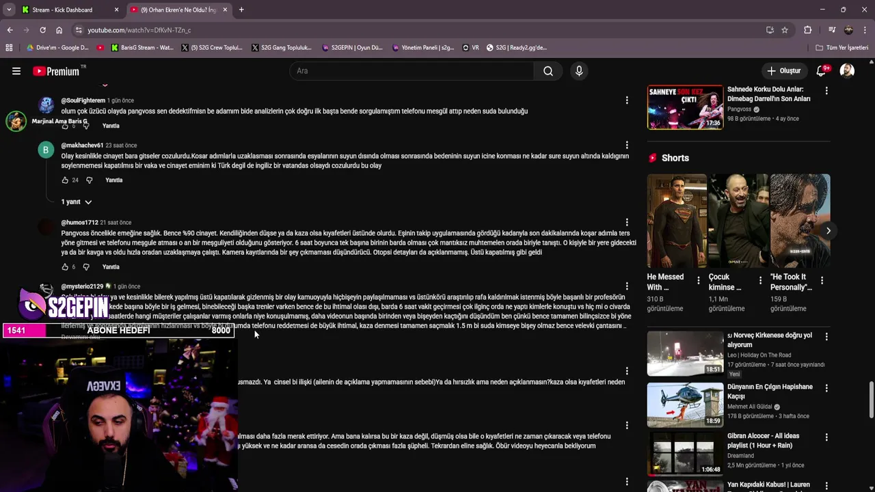Open options menu for @SoulFighterem comment
The height and width of the screenshot is (492, 875).
click(x=627, y=100)
